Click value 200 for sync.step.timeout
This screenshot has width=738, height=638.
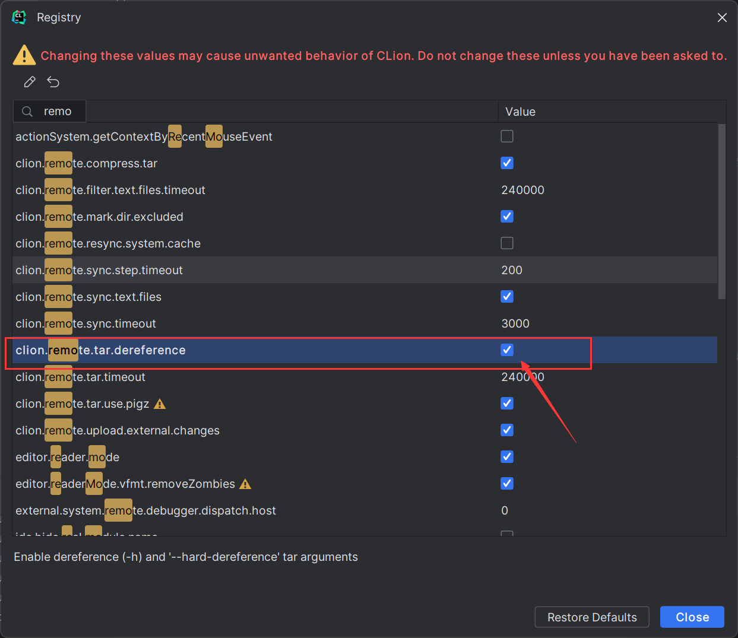pyautogui.click(x=512, y=270)
